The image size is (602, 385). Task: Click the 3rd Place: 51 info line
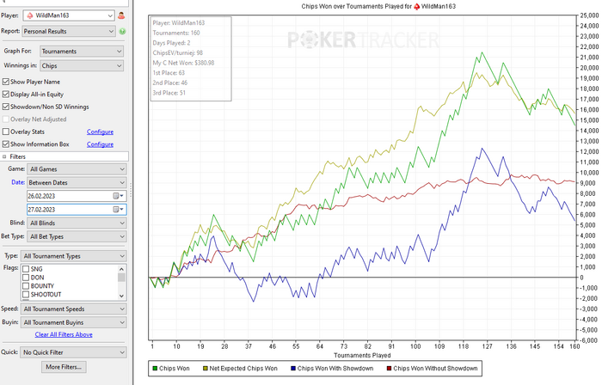tap(169, 93)
